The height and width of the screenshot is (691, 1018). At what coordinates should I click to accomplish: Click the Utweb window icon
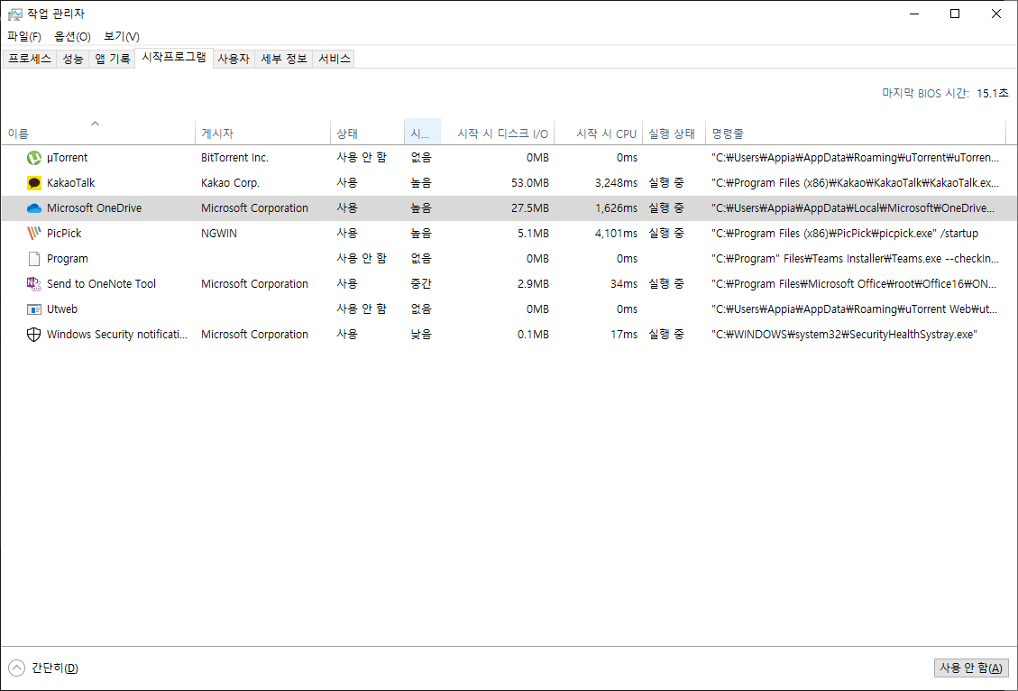pos(33,309)
